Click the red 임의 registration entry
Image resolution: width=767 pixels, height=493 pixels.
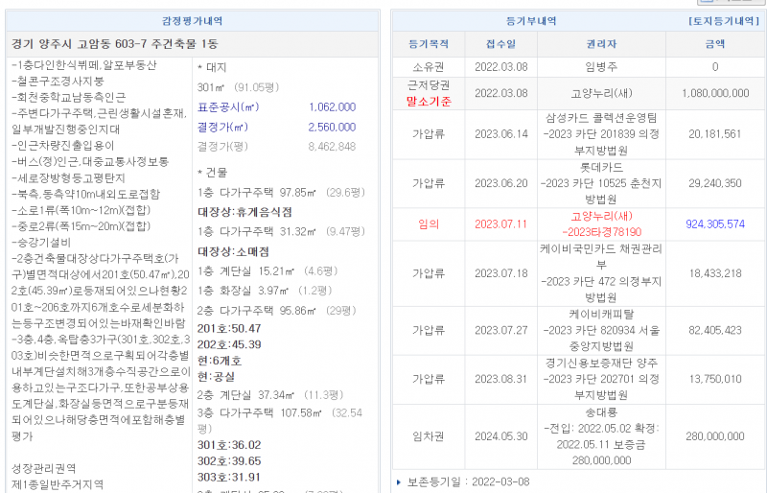coord(428,223)
